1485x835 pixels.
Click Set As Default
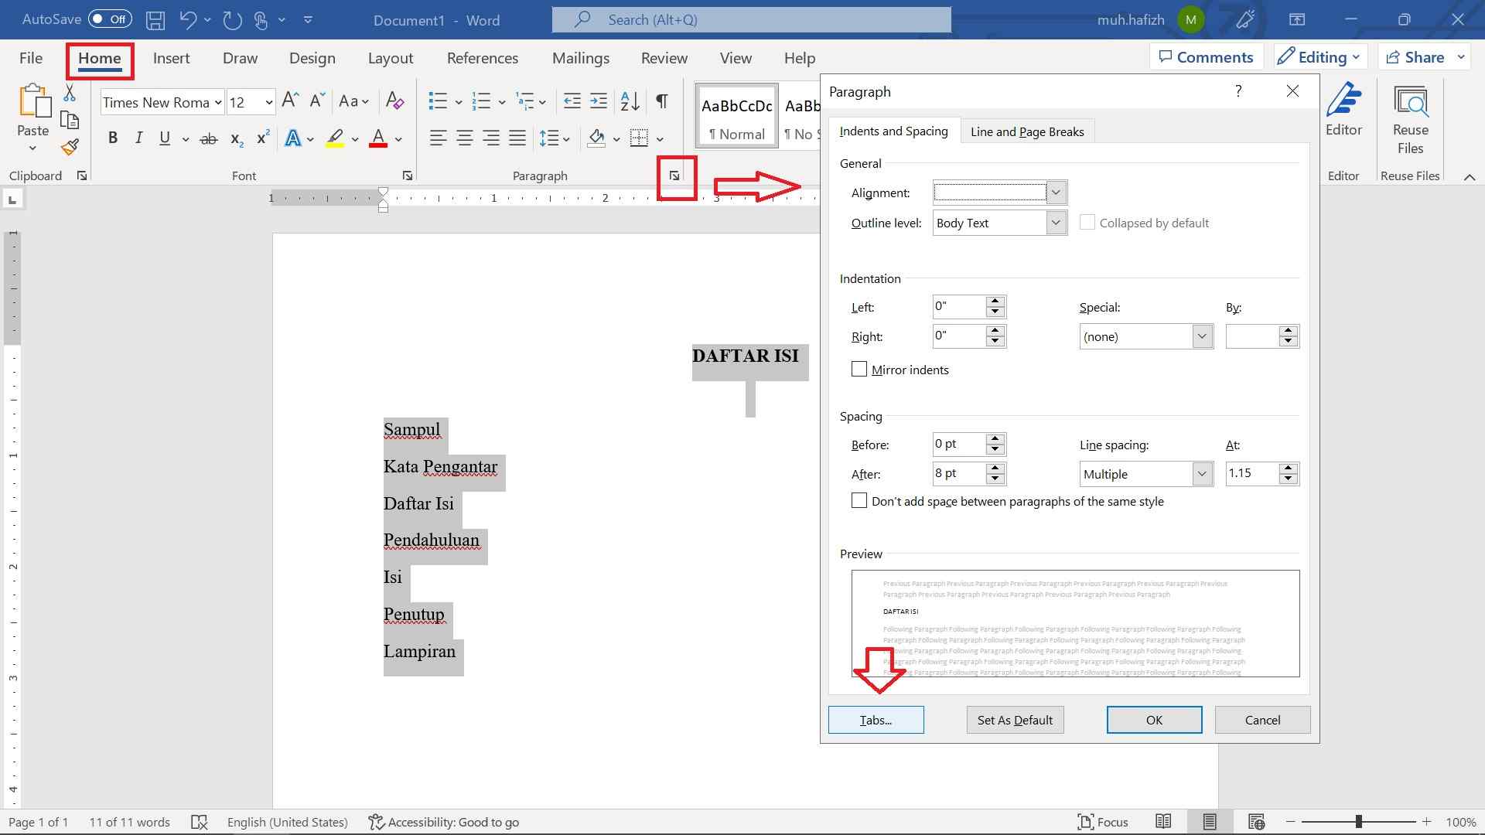pyautogui.click(x=1014, y=719)
